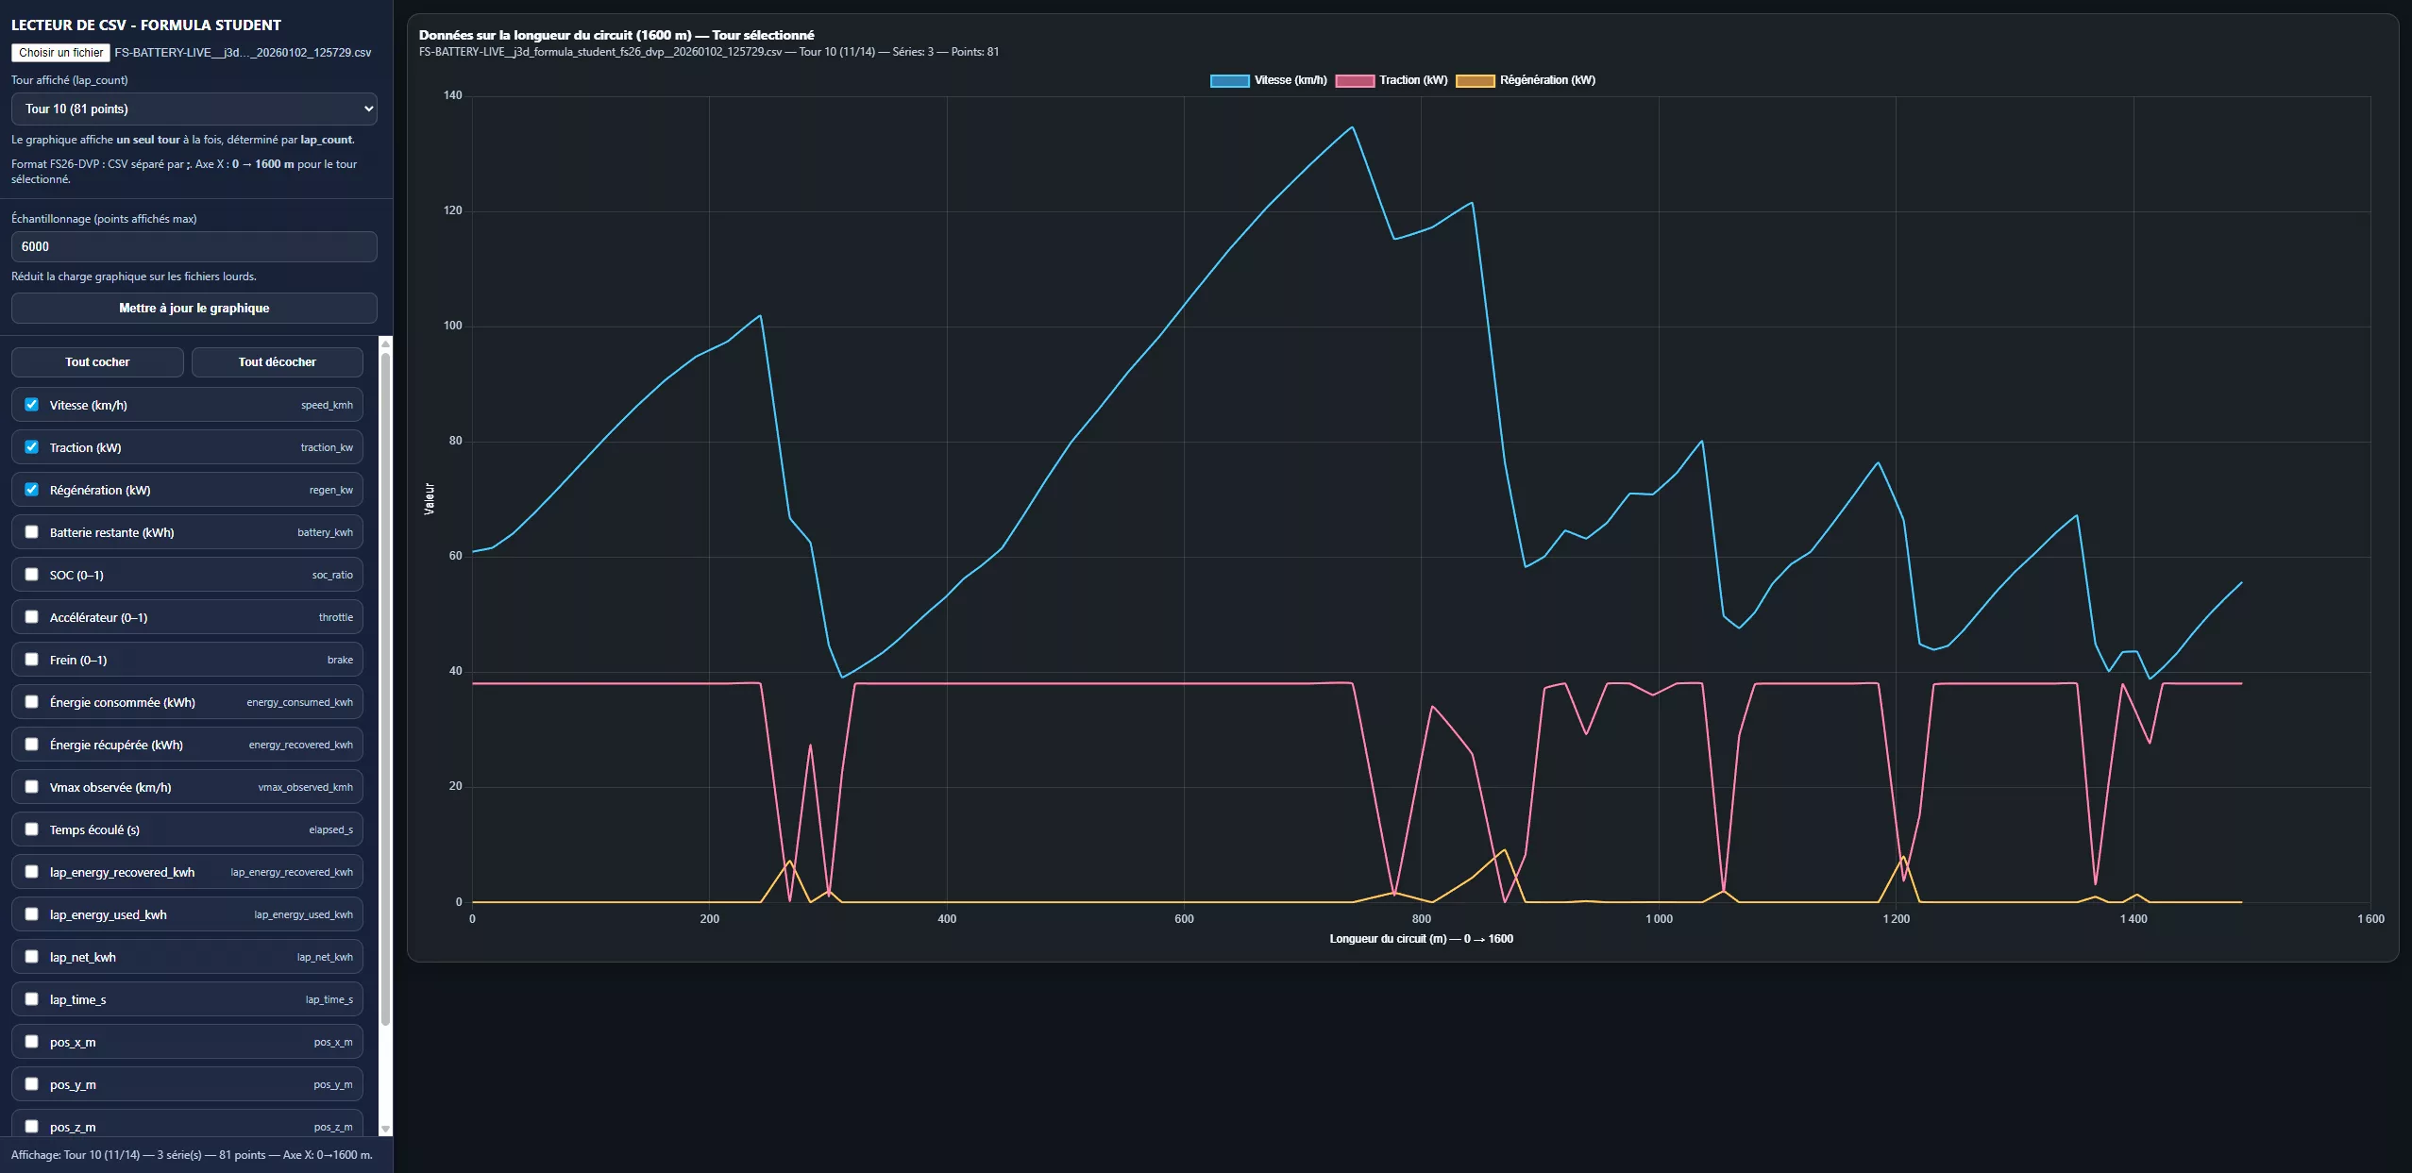Viewport: 2412px width, 1173px height.
Task: Uncheck Régénération (kW) checkbox
Action: tap(32, 490)
